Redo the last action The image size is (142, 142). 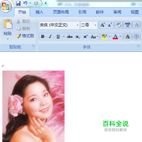36,3
